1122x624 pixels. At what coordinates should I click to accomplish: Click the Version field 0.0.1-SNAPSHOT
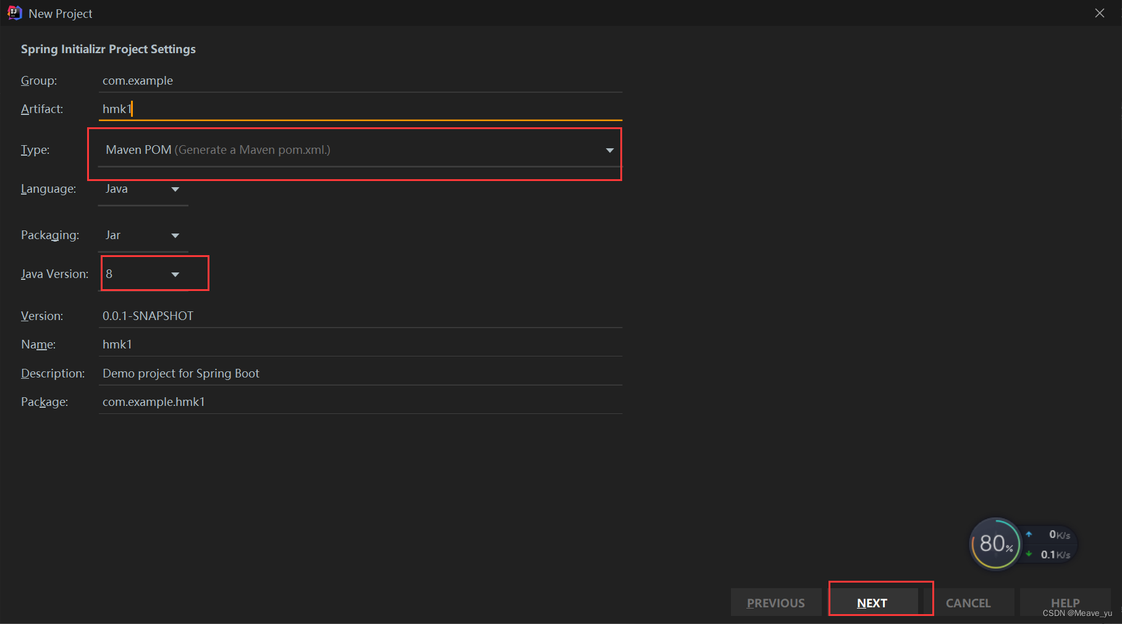pyautogui.click(x=360, y=316)
